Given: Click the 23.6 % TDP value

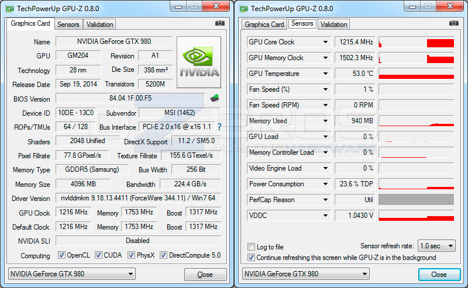Looking at the screenshot, I should [355, 184].
